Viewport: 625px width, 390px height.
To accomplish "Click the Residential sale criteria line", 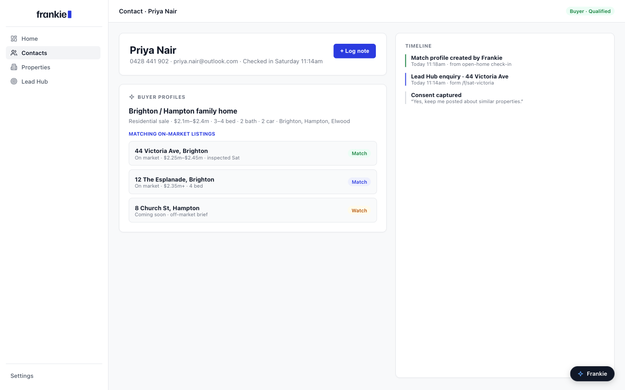I will pos(239,121).
